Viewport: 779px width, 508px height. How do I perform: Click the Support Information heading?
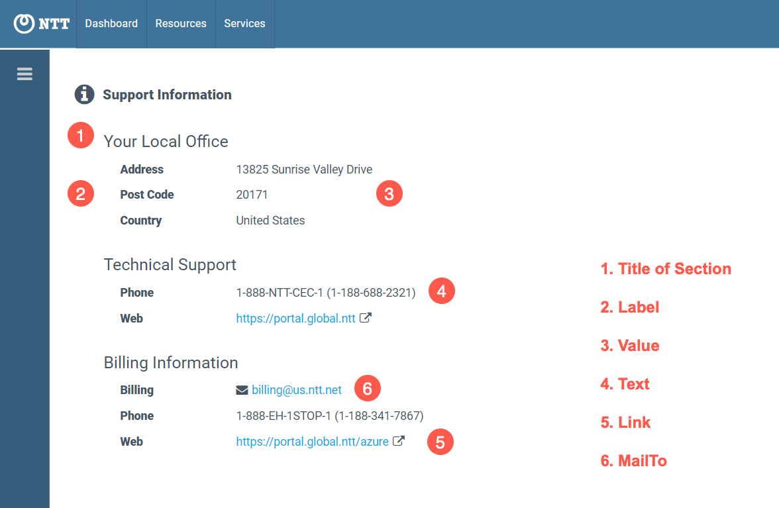(x=167, y=95)
